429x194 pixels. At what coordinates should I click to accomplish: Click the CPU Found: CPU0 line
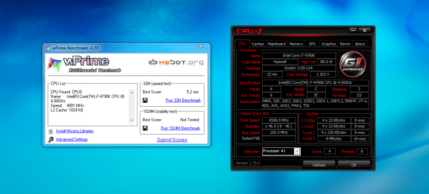tap(66, 92)
